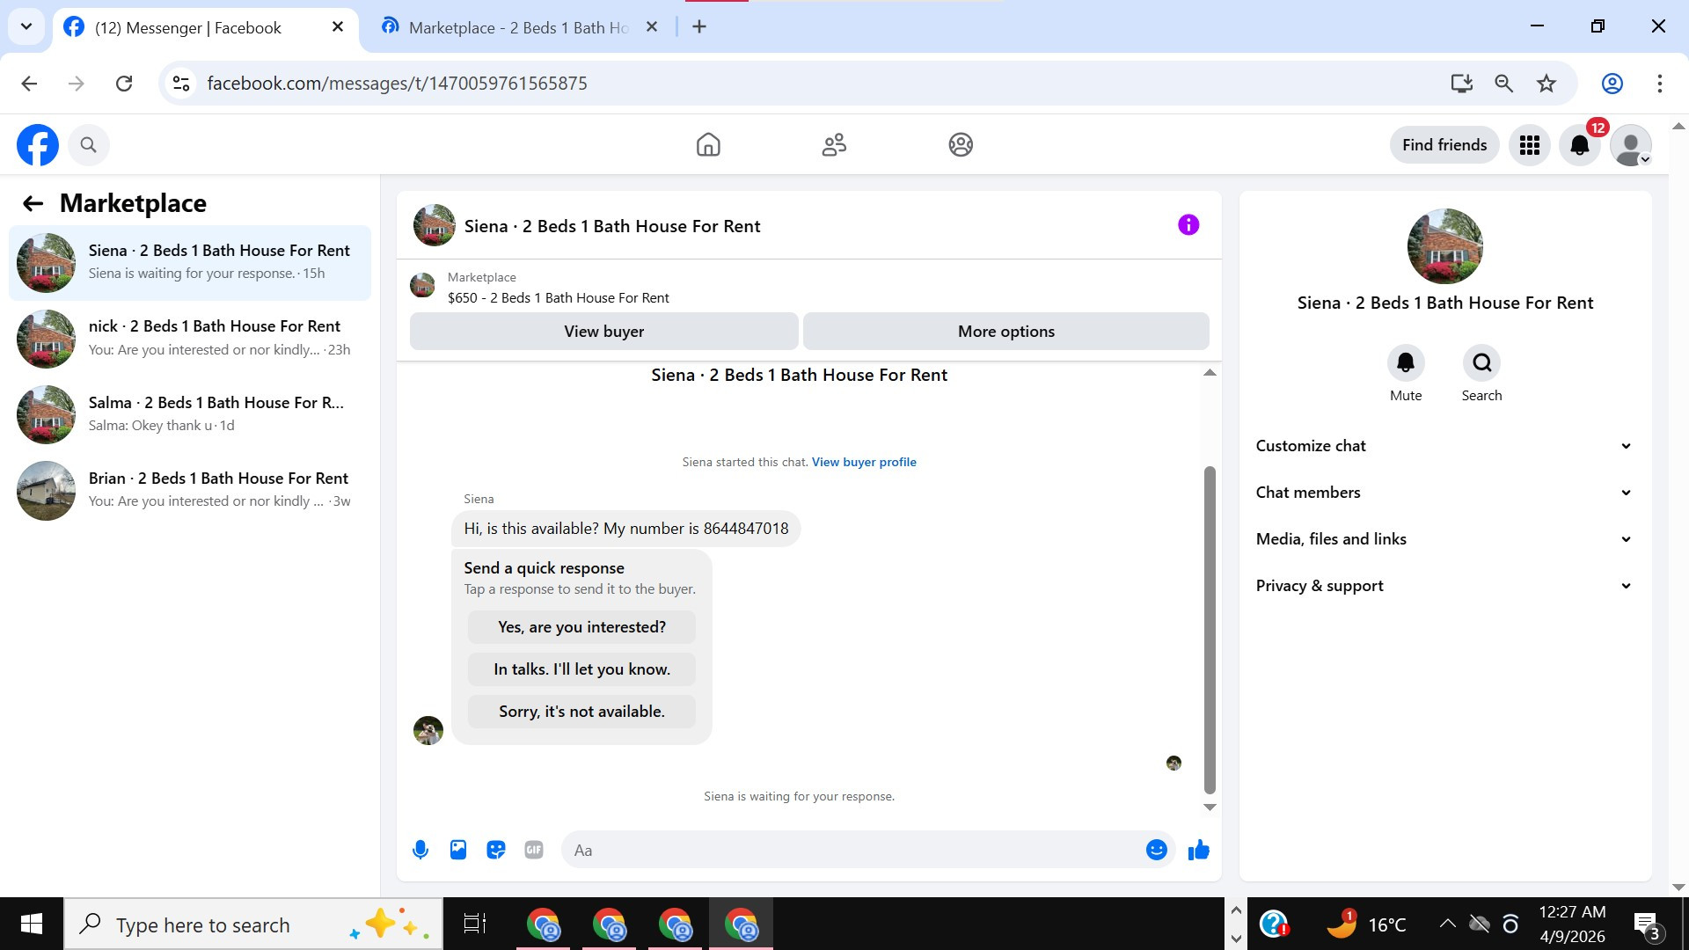Click the voice clip microphone icon
1689x950 pixels.
click(x=420, y=850)
